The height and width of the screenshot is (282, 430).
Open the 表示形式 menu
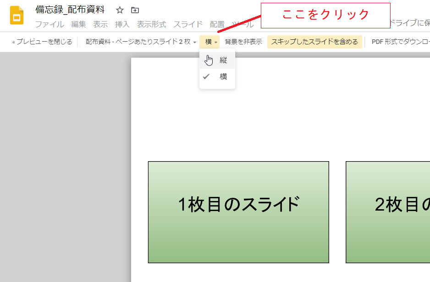(x=152, y=24)
